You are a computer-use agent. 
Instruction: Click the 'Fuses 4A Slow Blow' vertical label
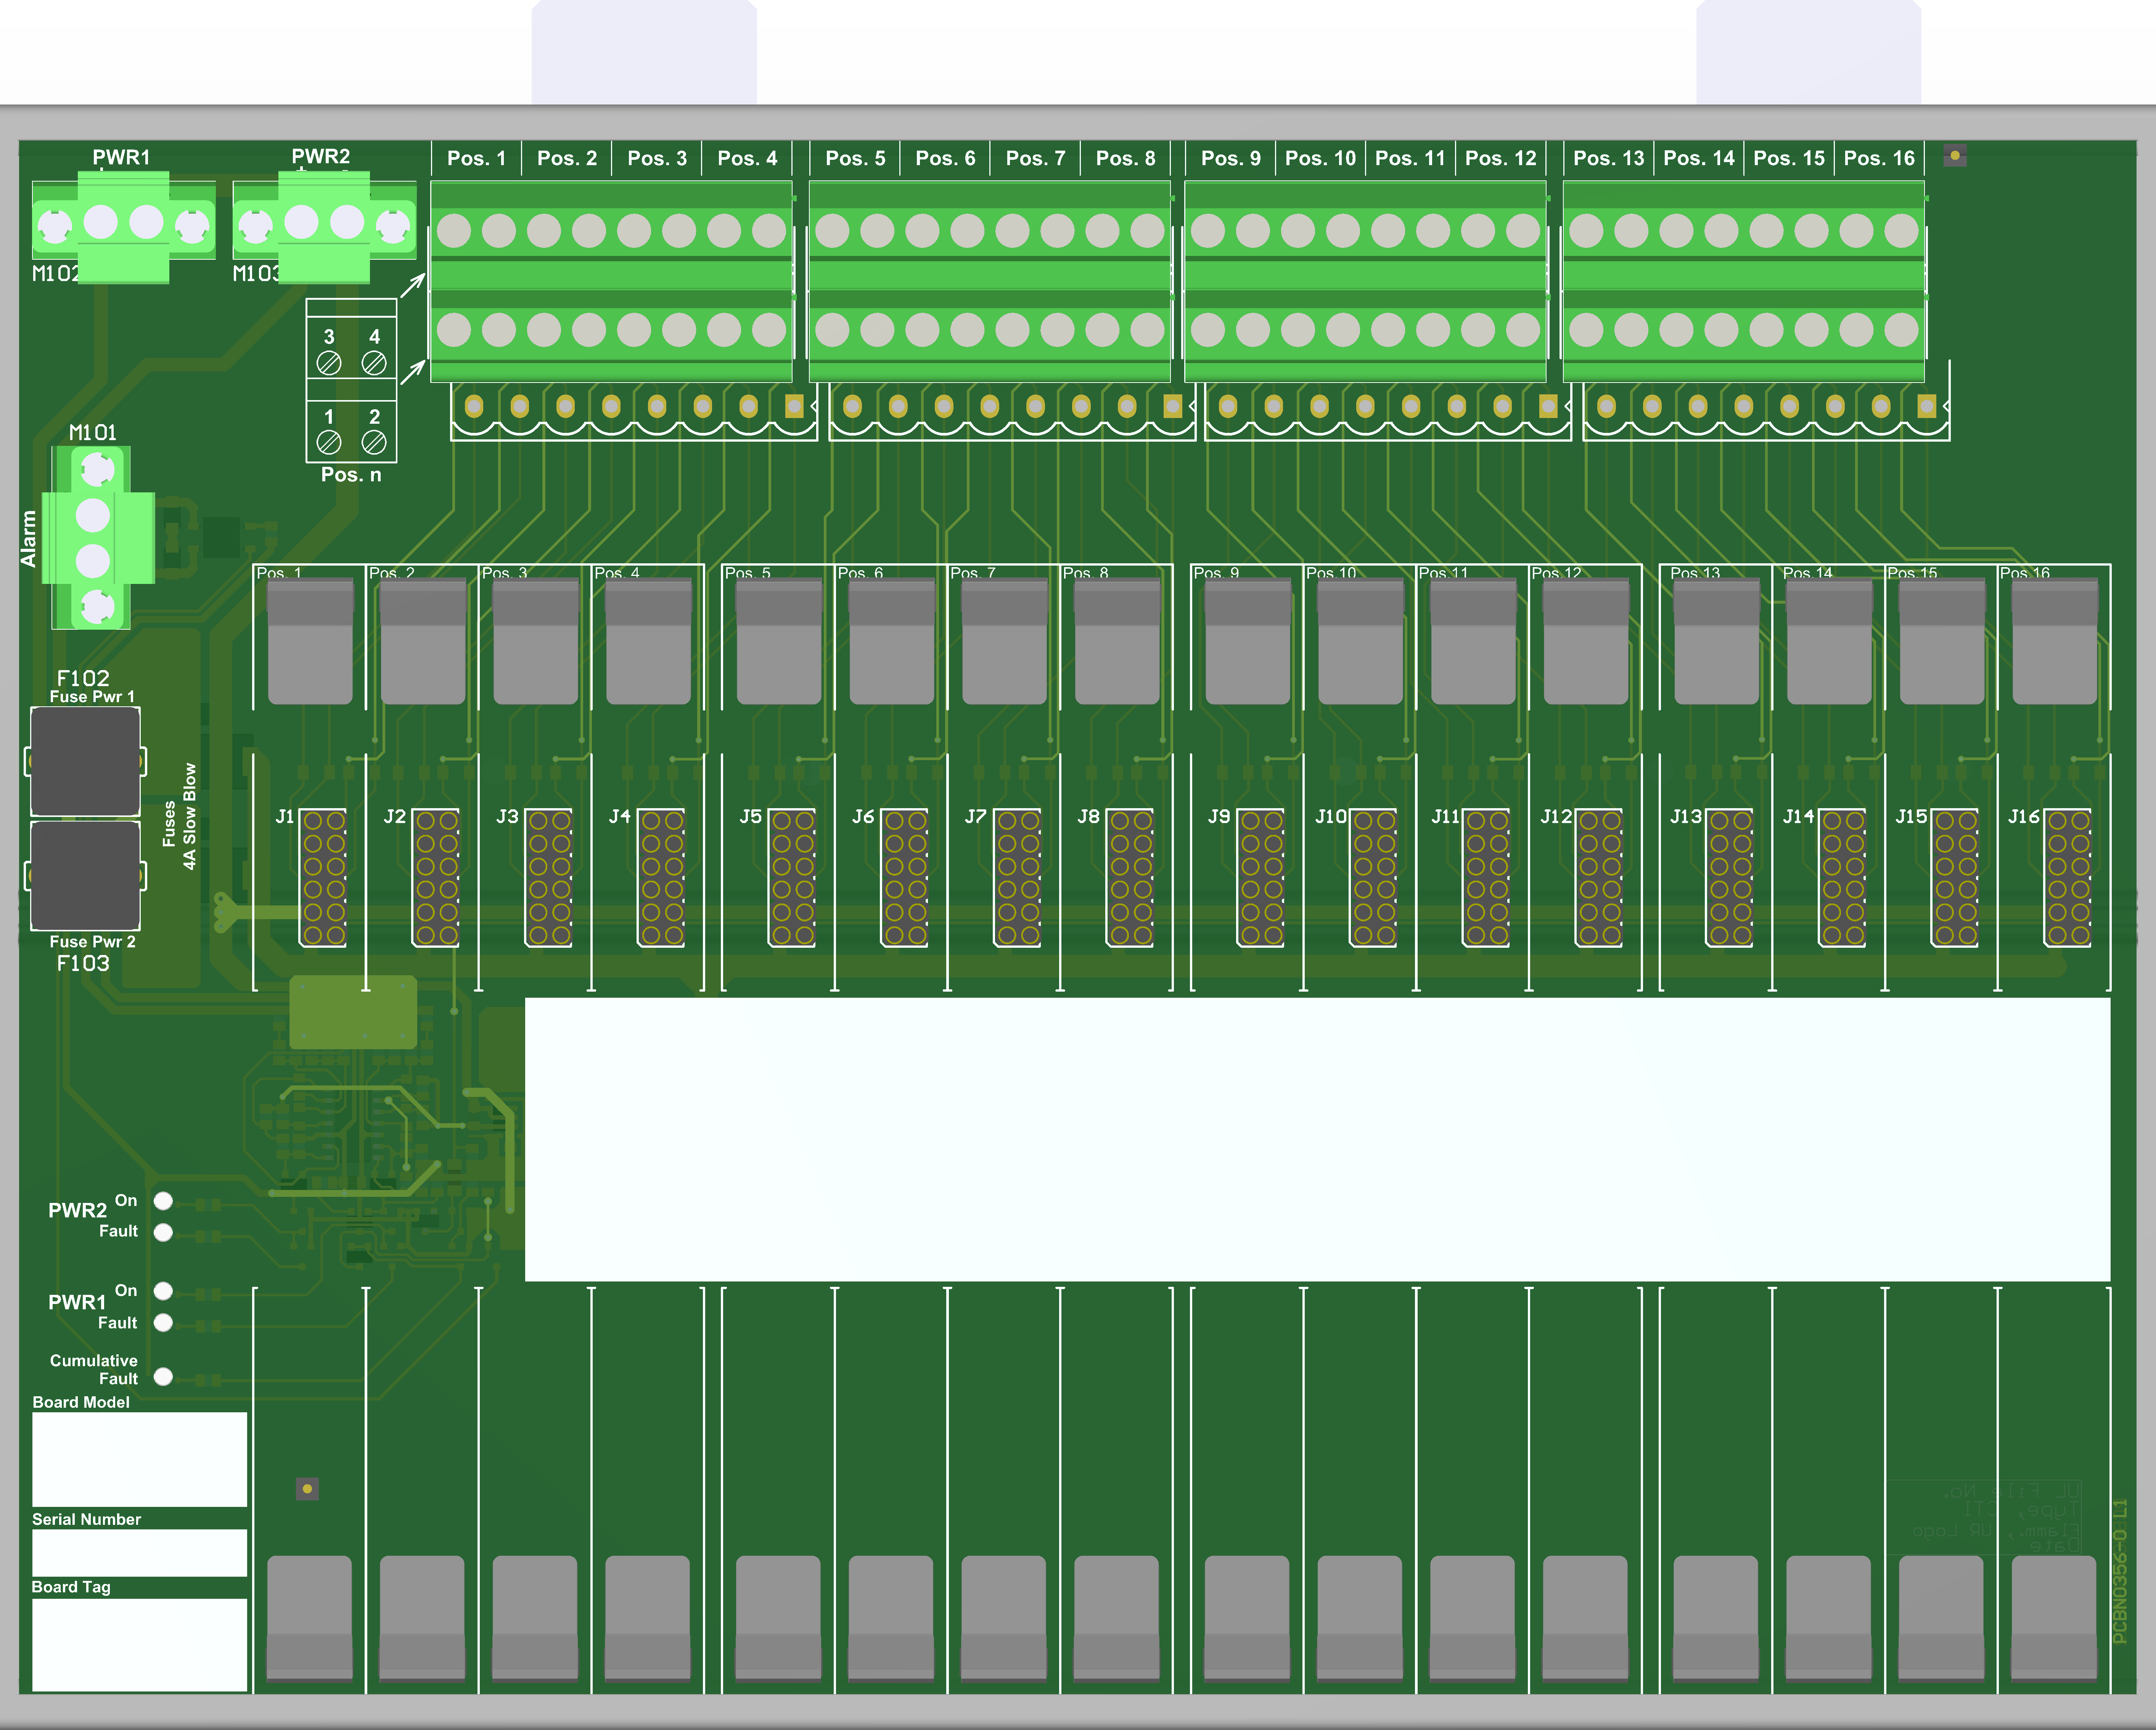coord(180,817)
